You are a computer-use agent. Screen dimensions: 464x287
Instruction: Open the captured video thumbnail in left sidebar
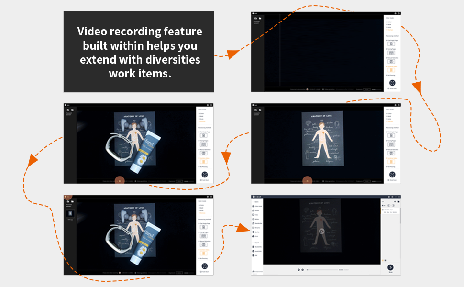pos(70,213)
